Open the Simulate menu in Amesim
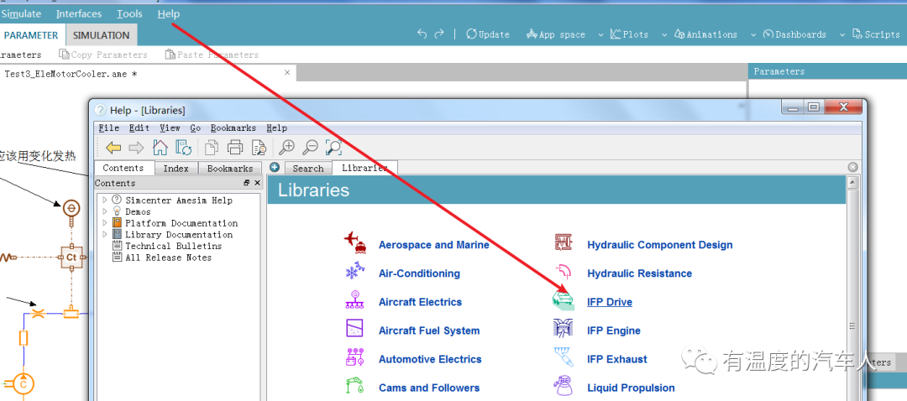Viewport: 907px width, 401px height. coord(21,14)
